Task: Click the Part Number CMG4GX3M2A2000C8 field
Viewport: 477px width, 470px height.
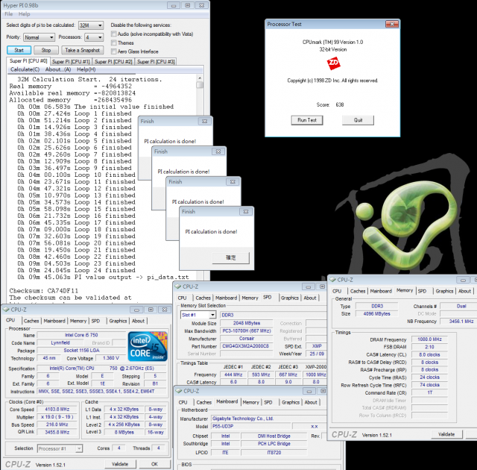Action: [246, 346]
